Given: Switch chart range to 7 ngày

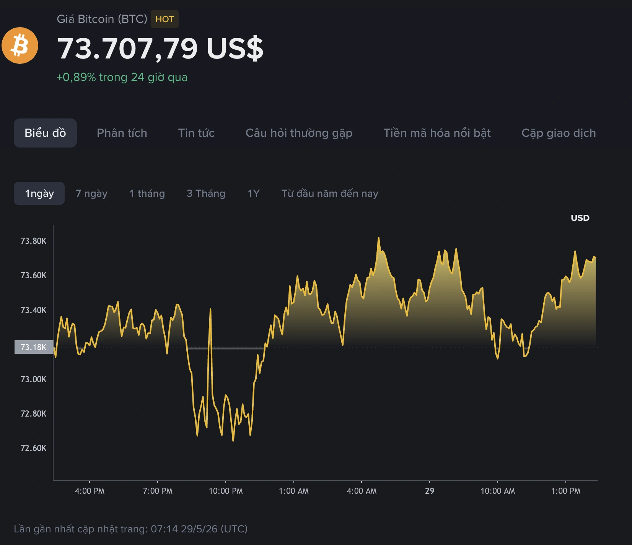Looking at the screenshot, I should (x=91, y=193).
